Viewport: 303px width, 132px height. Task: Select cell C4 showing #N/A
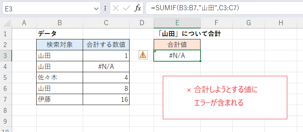tap(106, 67)
